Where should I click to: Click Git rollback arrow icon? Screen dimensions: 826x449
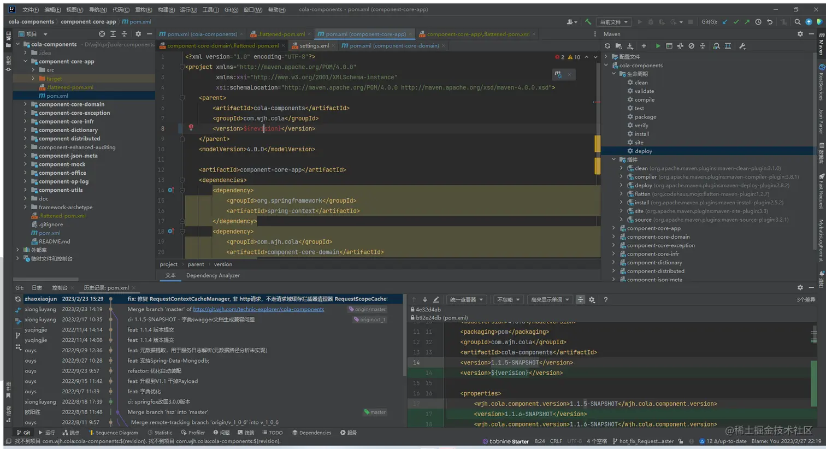pos(770,22)
